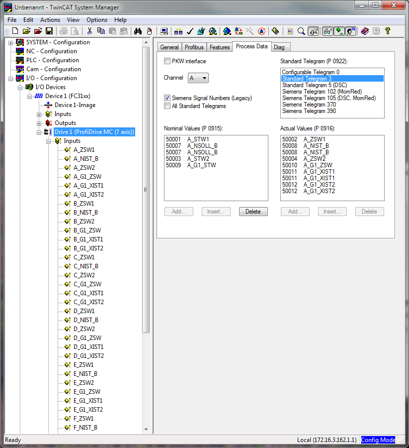Enable the PKW interface checkbox
409x448 pixels.
coord(167,61)
